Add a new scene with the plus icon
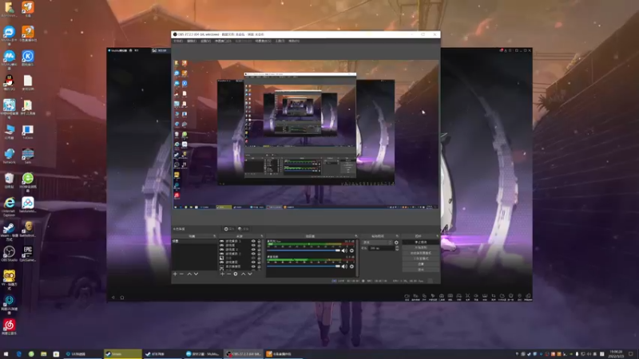 click(175, 274)
